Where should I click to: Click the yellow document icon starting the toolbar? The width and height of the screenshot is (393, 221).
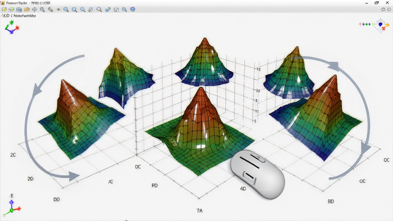tap(4, 10)
